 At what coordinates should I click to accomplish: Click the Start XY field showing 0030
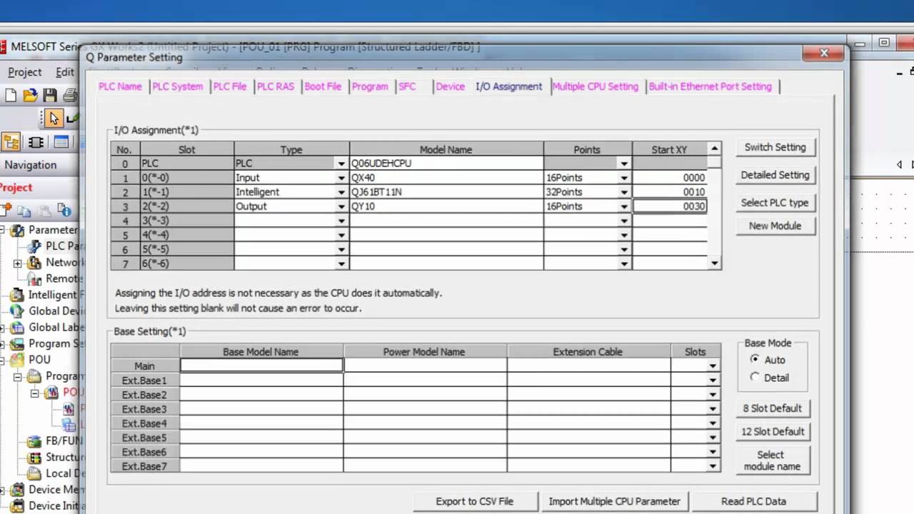pyautogui.click(x=670, y=206)
